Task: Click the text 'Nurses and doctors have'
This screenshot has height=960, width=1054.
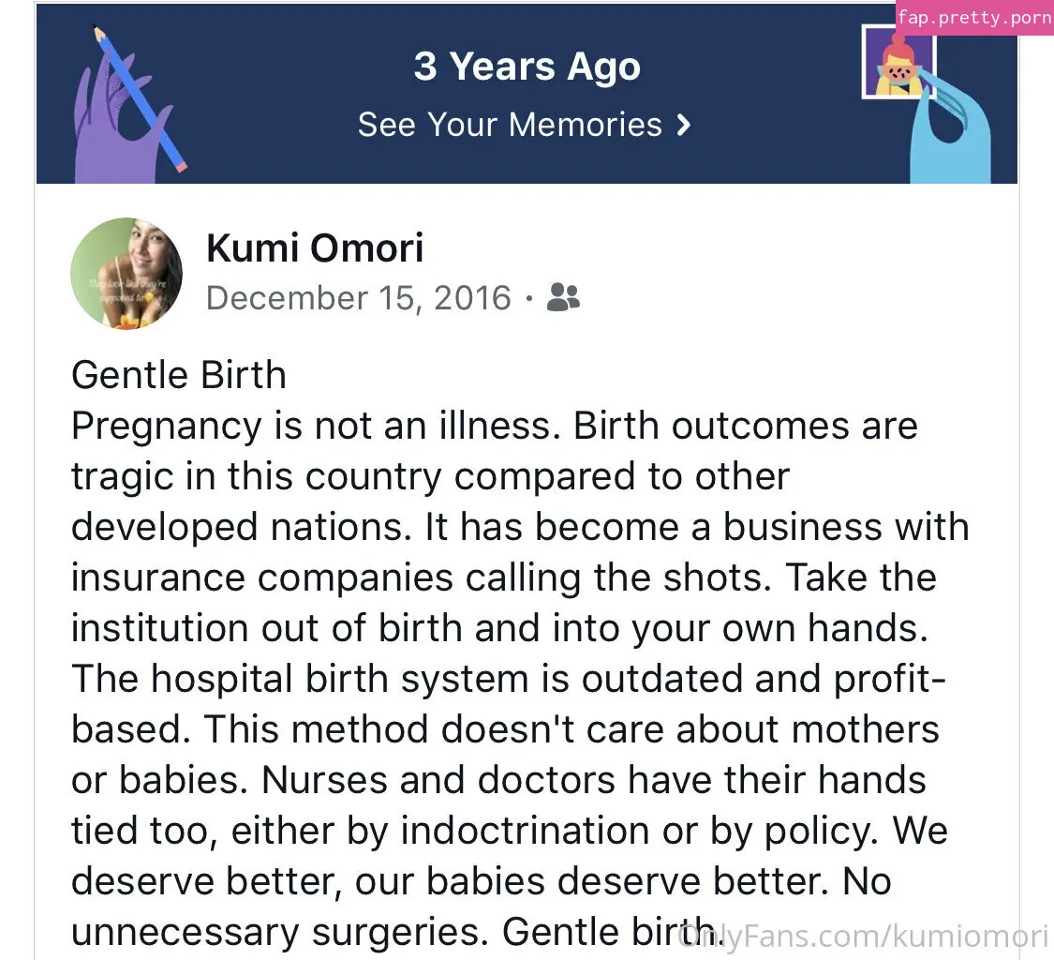Action: (439, 780)
